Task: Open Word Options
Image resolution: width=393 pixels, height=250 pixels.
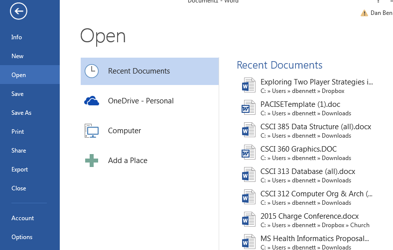Action: (x=22, y=237)
